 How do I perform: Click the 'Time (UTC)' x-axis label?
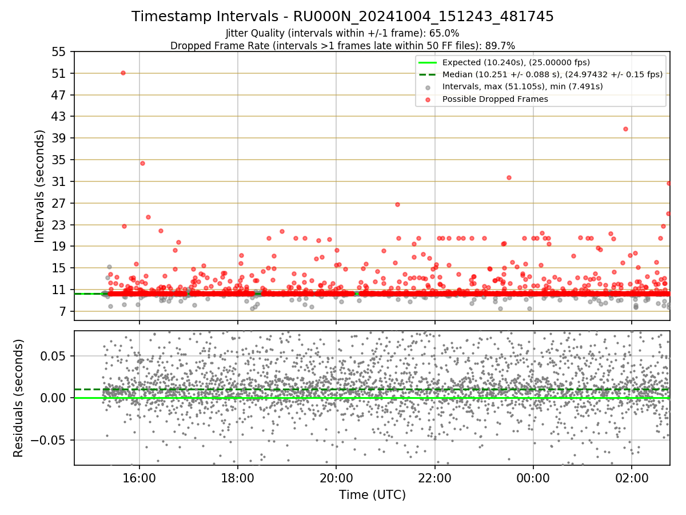click(x=372, y=495)
